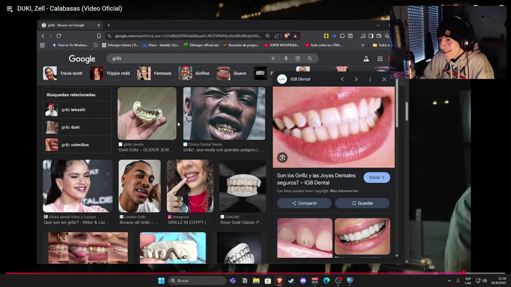Go back in the browser
The image size is (511, 287).
[43, 36]
